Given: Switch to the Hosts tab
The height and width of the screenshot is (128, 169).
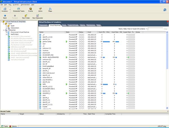Looking at the screenshot, I should click(x=65, y=25).
